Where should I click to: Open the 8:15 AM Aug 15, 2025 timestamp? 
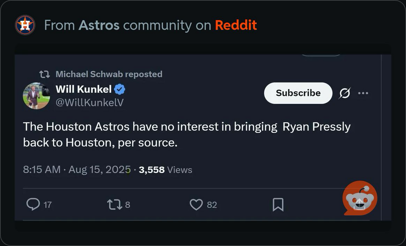tap(77, 170)
